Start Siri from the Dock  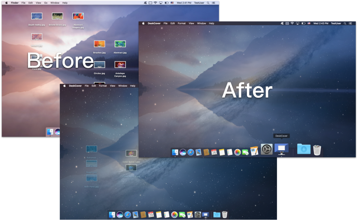pos(184,152)
